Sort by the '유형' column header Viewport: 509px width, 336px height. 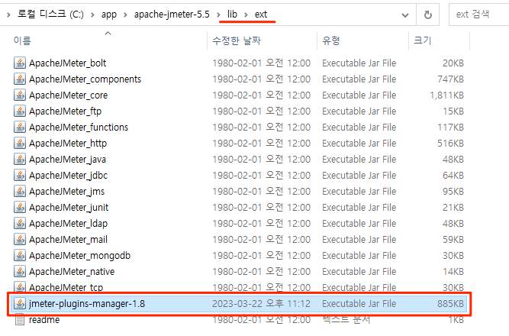tap(330, 40)
